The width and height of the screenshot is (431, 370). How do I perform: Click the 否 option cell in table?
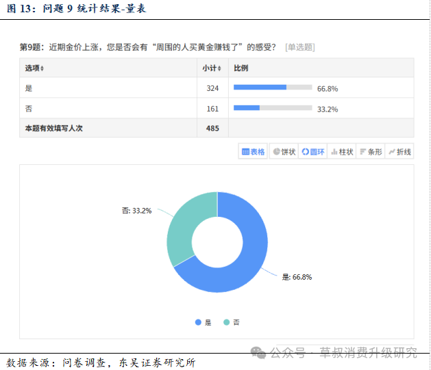click(108, 109)
